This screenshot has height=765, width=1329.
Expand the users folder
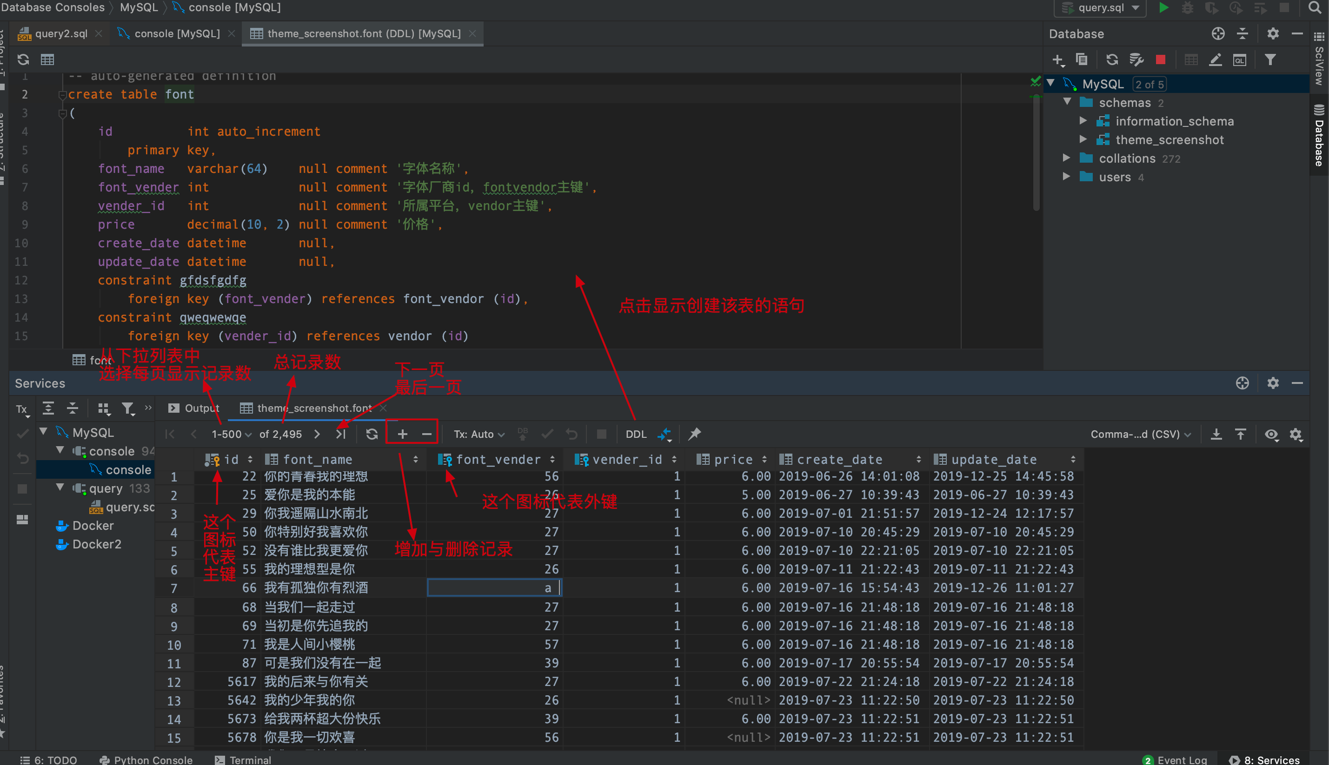point(1066,177)
